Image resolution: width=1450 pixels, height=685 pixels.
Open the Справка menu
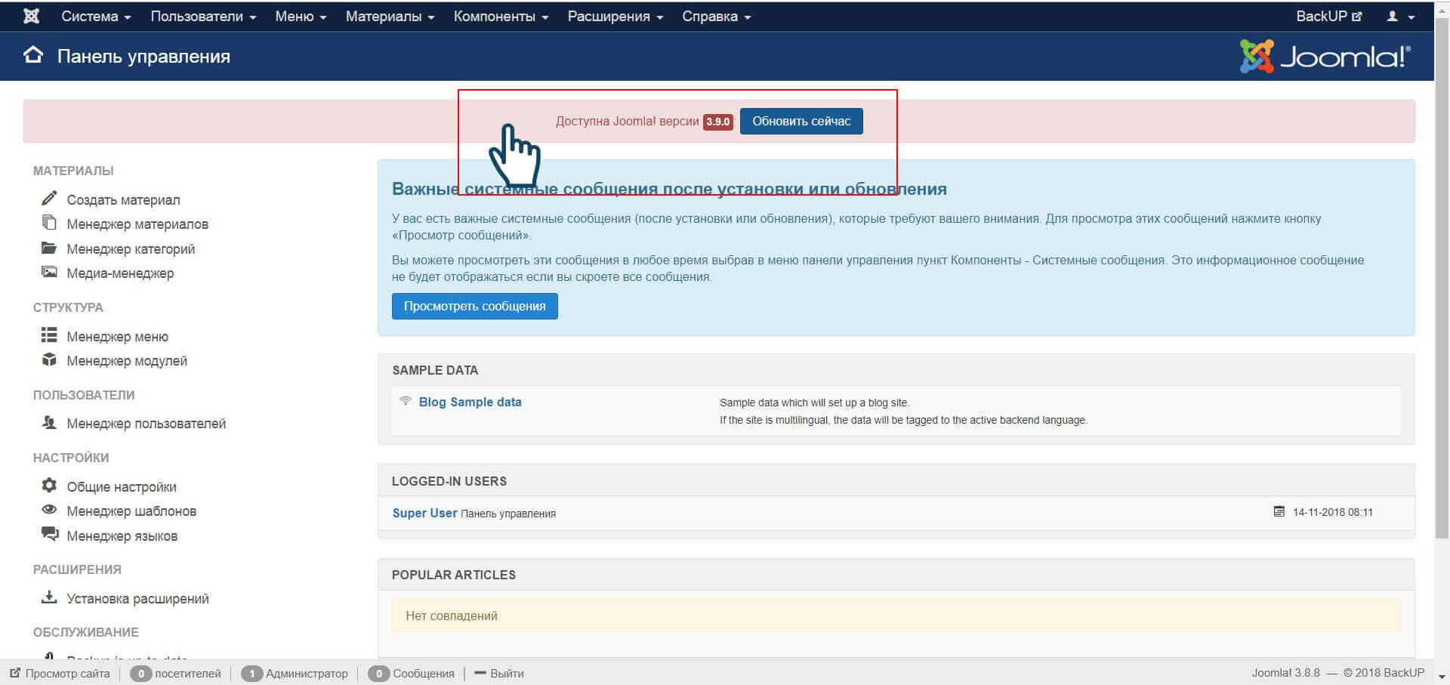pos(716,16)
